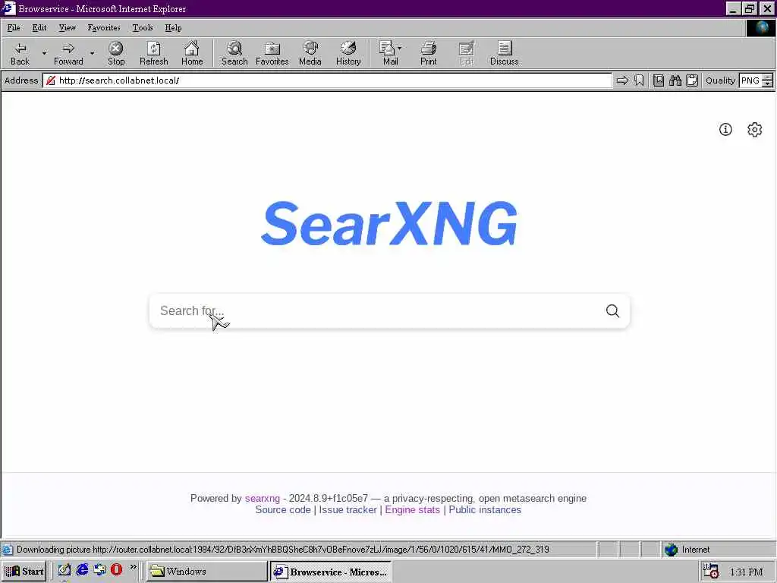This screenshot has height=583, width=777.
Task: Expand the Mail button dropdown arrow
Action: [399, 48]
